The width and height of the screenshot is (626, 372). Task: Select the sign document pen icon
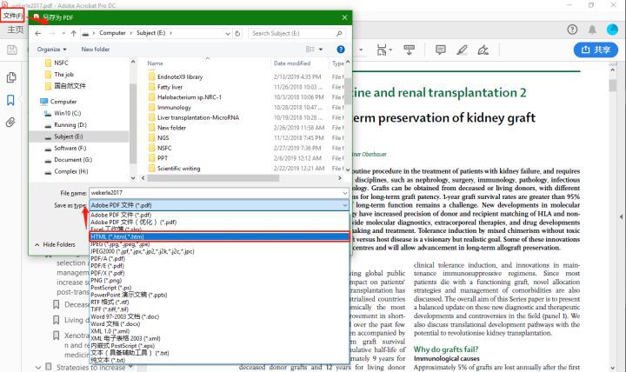(x=483, y=50)
